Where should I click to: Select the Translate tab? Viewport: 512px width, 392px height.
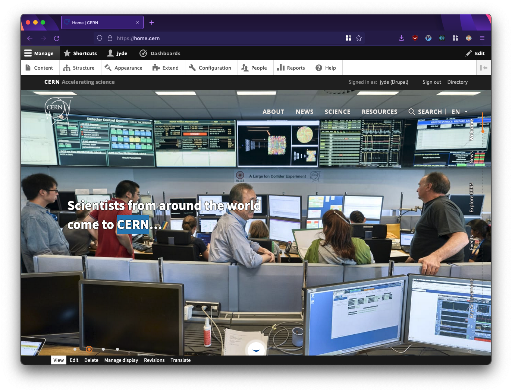point(180,360)
